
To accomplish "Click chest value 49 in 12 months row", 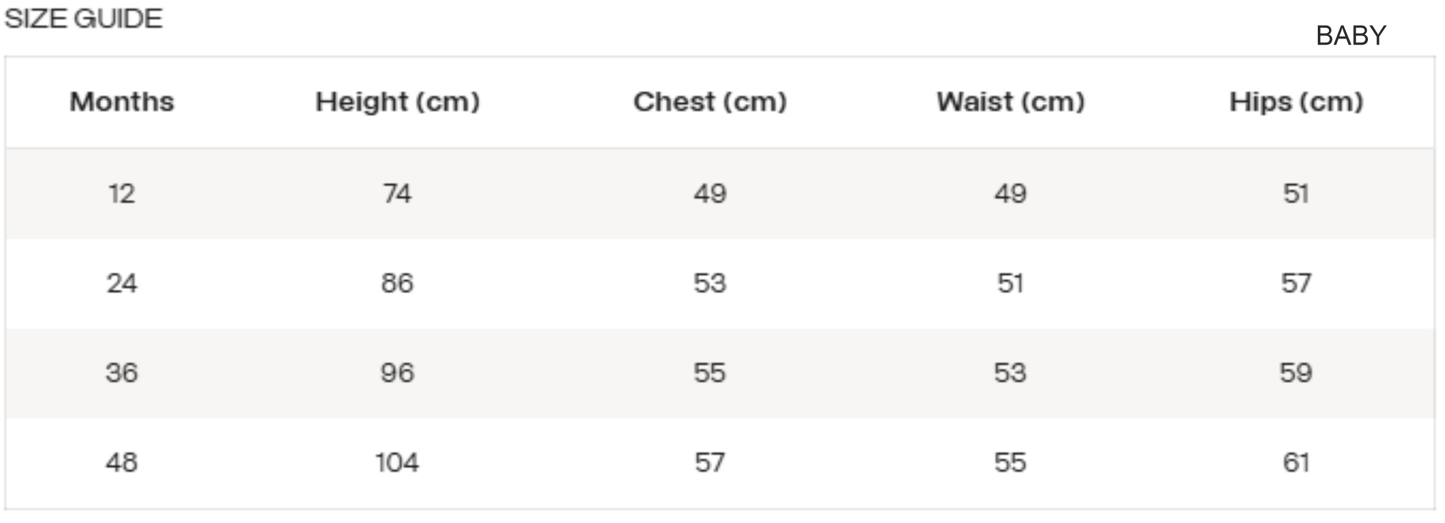I will point(710,194).
